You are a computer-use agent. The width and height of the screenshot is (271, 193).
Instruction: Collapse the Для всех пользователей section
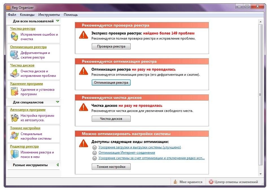click(58, 21)
